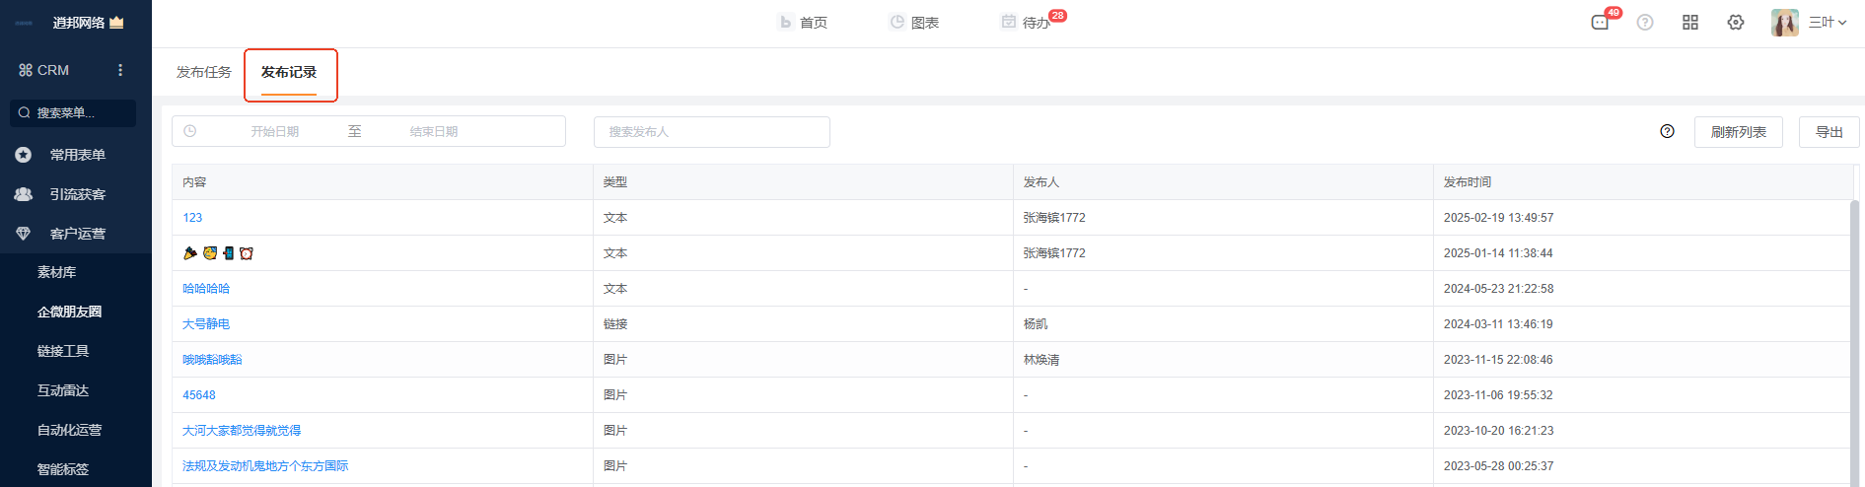Image resolution: width=1865 pixels, height=487 pixels.
Task: Open the 大号静电 content link
Action: [206, 324]
